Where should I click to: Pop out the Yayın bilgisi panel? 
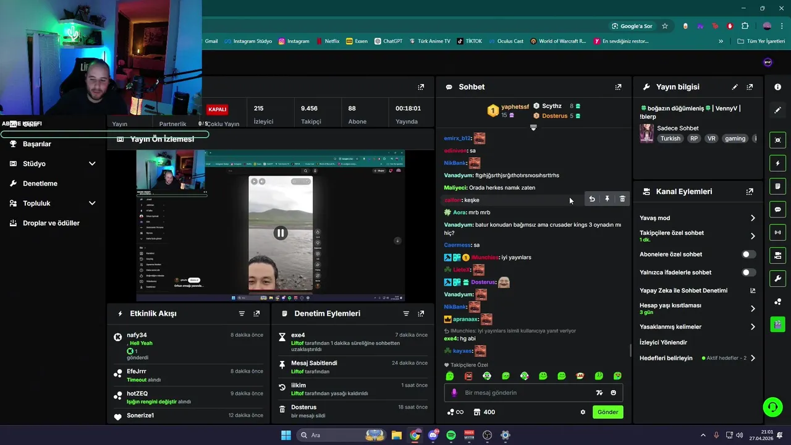750,87
